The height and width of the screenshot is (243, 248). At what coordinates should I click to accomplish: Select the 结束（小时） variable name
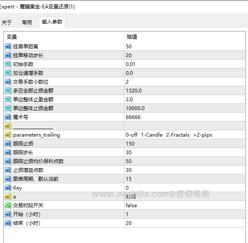[26, 223]
